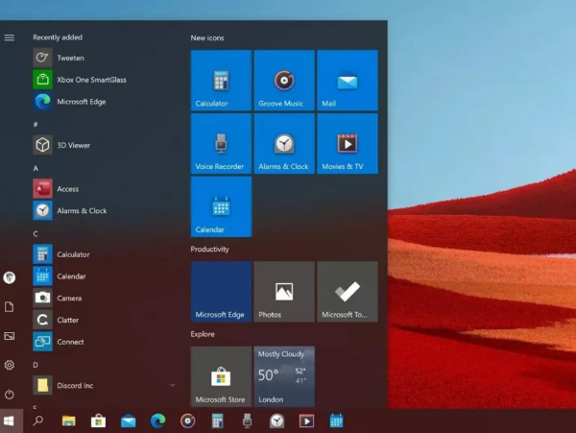Viewport: 576px width, 433px height.
Task: Open the Power options button
Action: 10,395
